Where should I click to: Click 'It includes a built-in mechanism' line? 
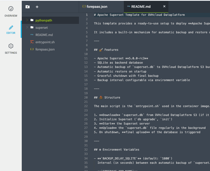(152, 32)
